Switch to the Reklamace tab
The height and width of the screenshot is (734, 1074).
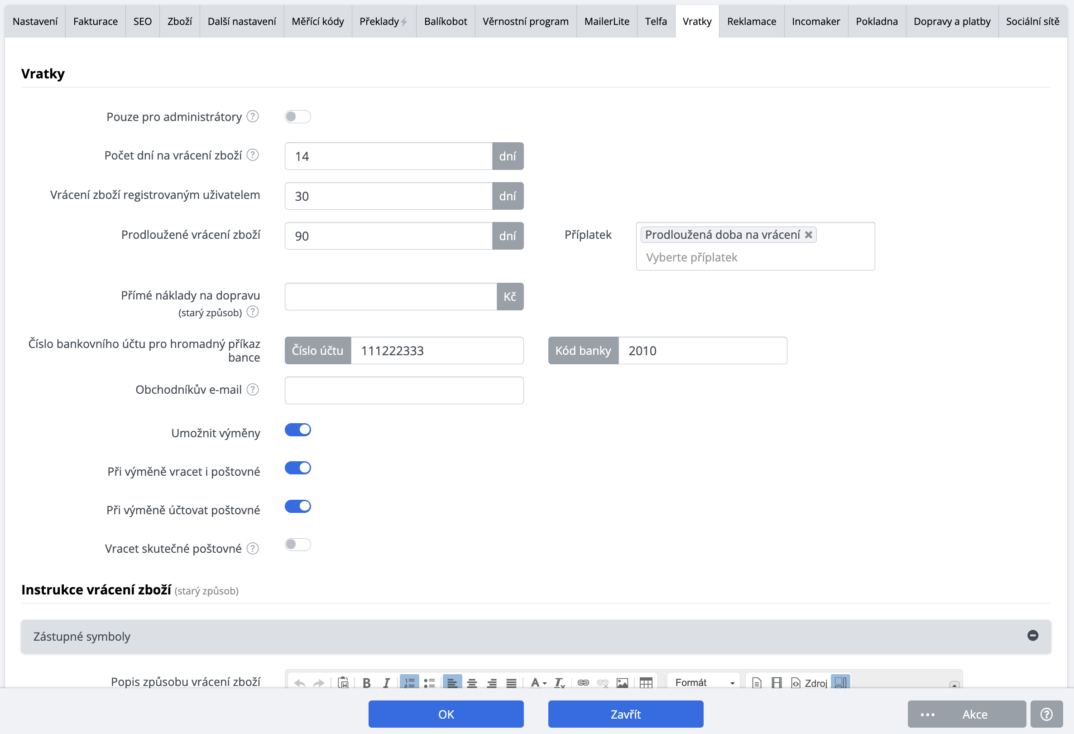click(752, 21)
